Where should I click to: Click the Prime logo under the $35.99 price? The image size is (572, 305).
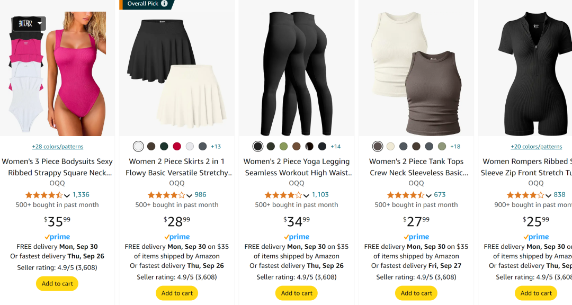point(57,237)
